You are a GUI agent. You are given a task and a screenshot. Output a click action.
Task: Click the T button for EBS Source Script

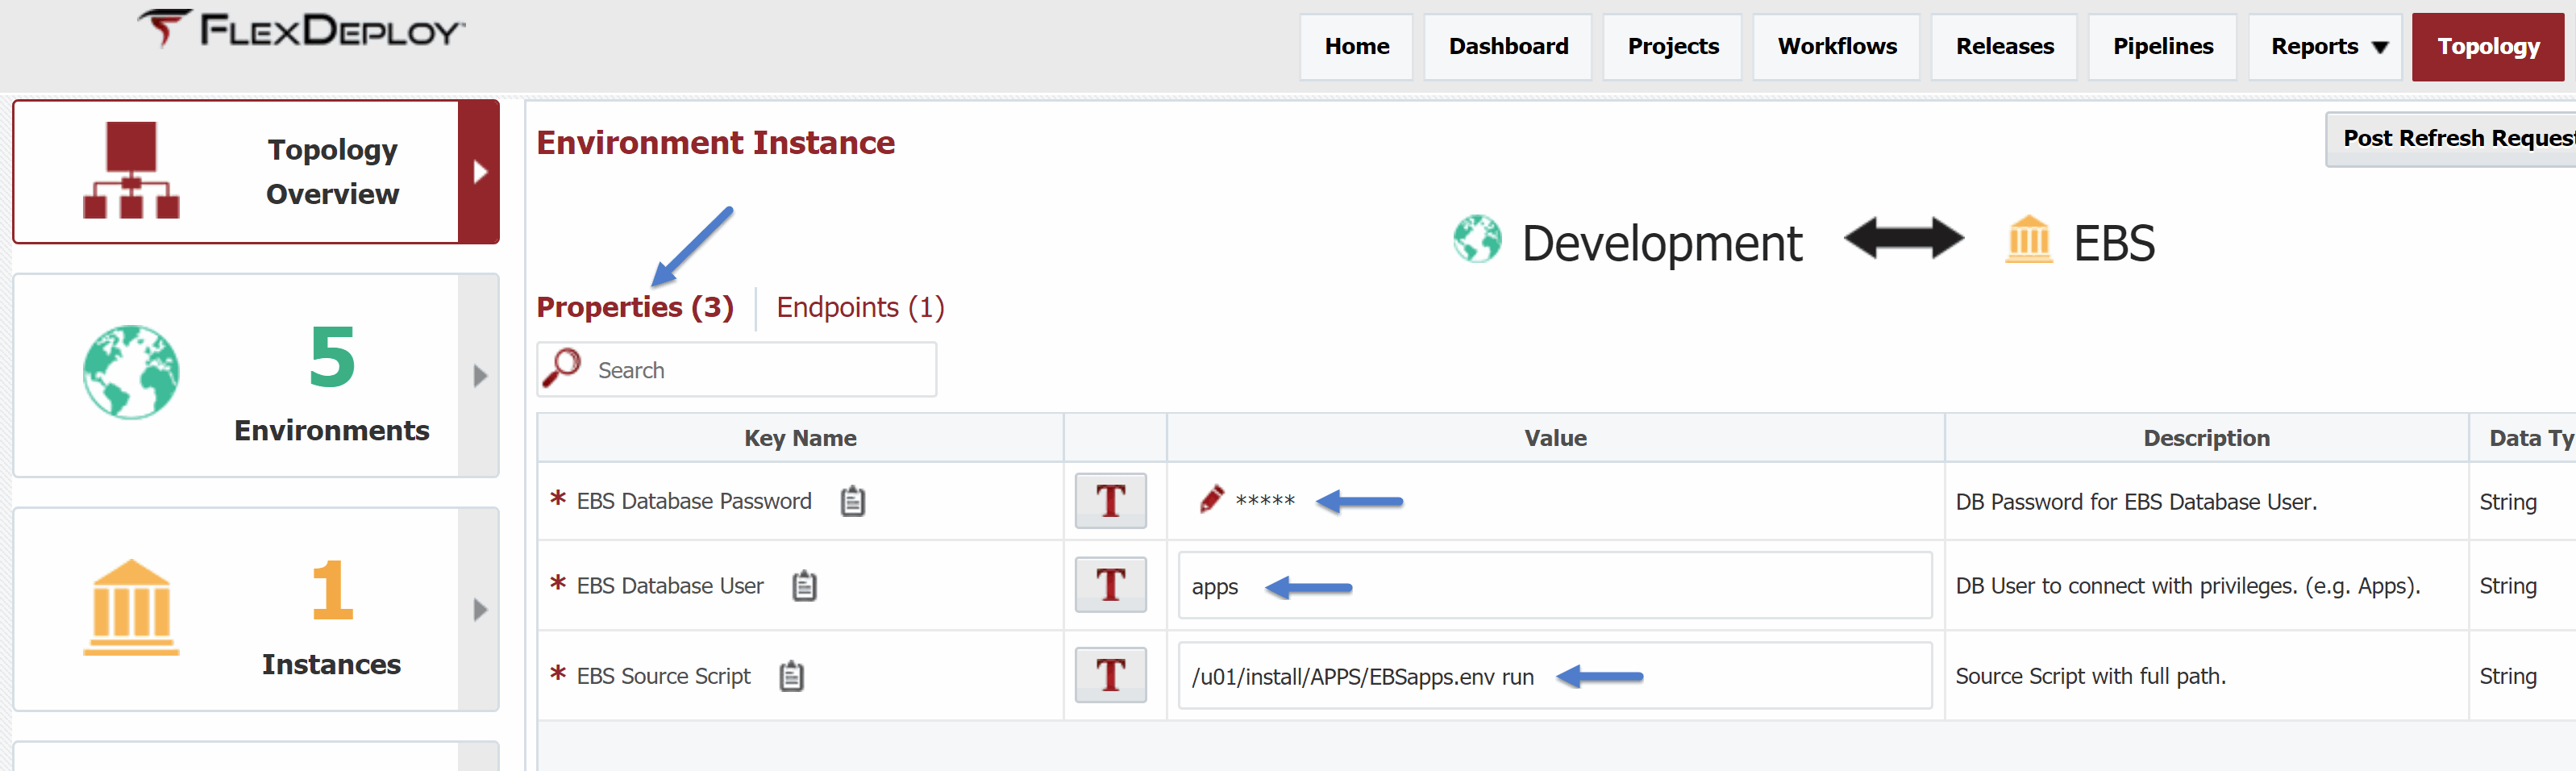[1110, 675]
